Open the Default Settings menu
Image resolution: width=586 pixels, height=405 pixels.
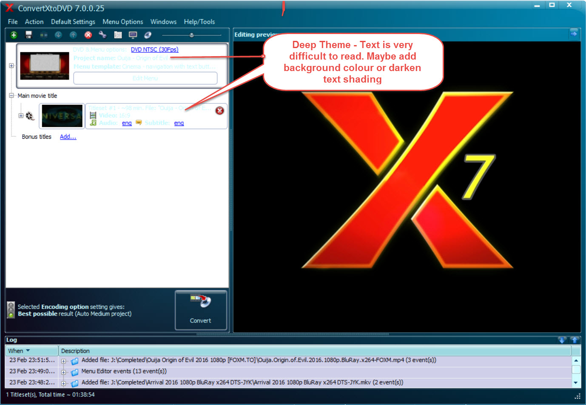click(x=73, y=22)
